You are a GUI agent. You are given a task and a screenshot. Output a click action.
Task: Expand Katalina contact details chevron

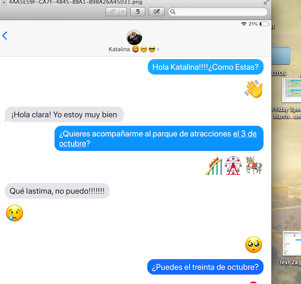point(158,49)
